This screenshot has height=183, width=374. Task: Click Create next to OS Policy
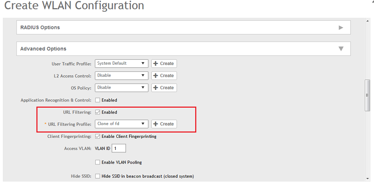click(164, 87)
